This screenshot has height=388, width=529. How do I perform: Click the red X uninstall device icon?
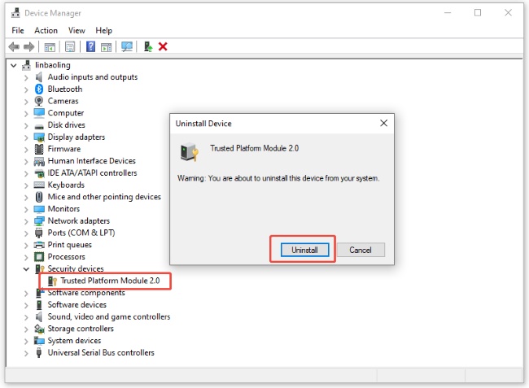163,46
